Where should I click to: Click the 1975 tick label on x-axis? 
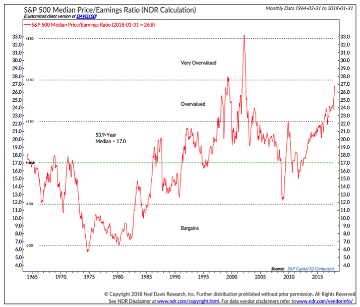[89, 277]
